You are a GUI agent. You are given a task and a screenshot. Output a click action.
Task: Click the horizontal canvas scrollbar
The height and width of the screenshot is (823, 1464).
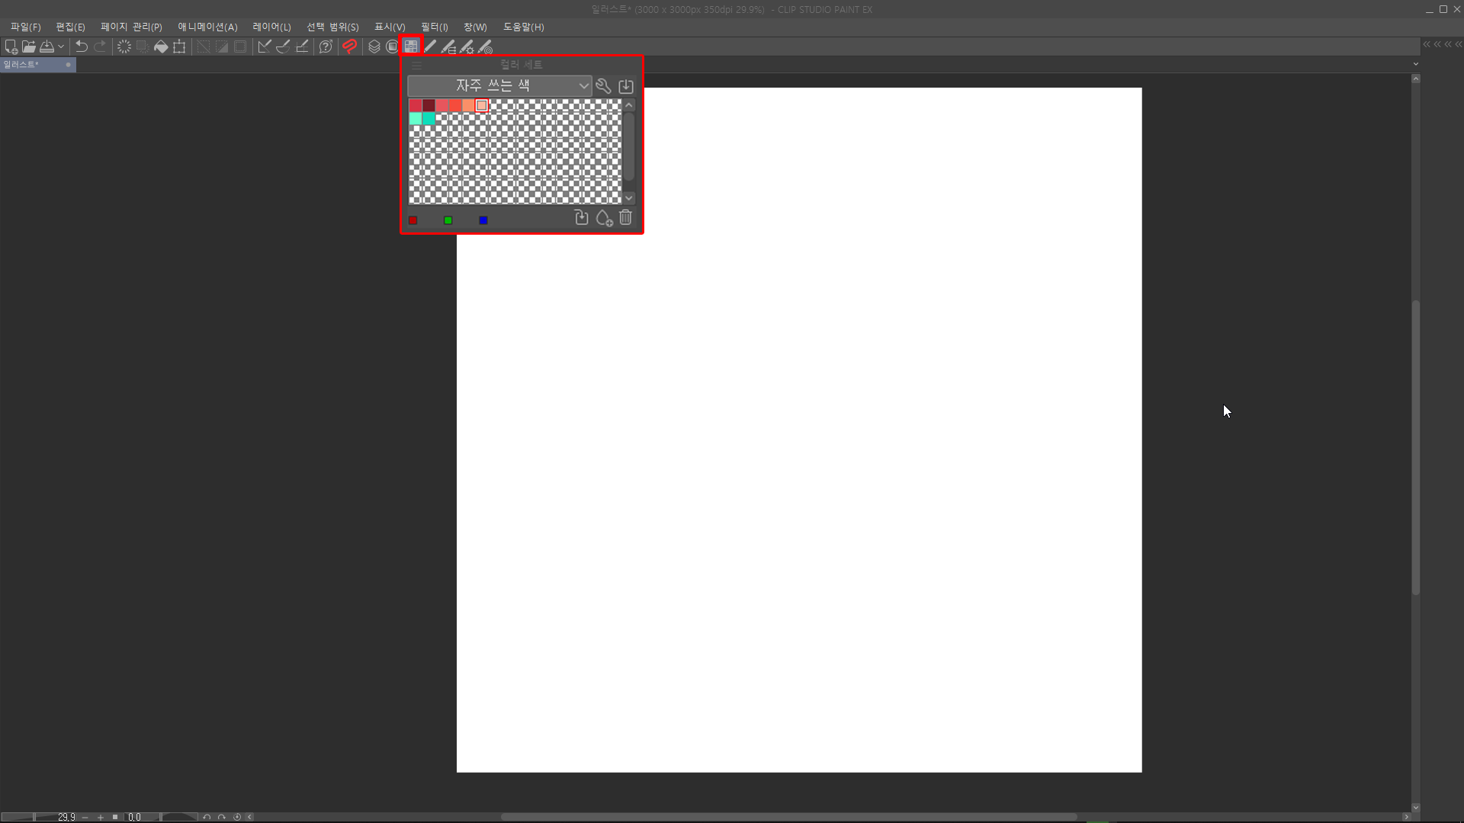coord(788,817)
